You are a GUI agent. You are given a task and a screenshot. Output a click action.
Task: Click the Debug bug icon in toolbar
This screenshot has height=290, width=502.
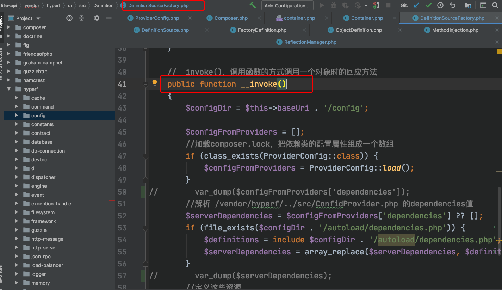(x=334, y=5)
